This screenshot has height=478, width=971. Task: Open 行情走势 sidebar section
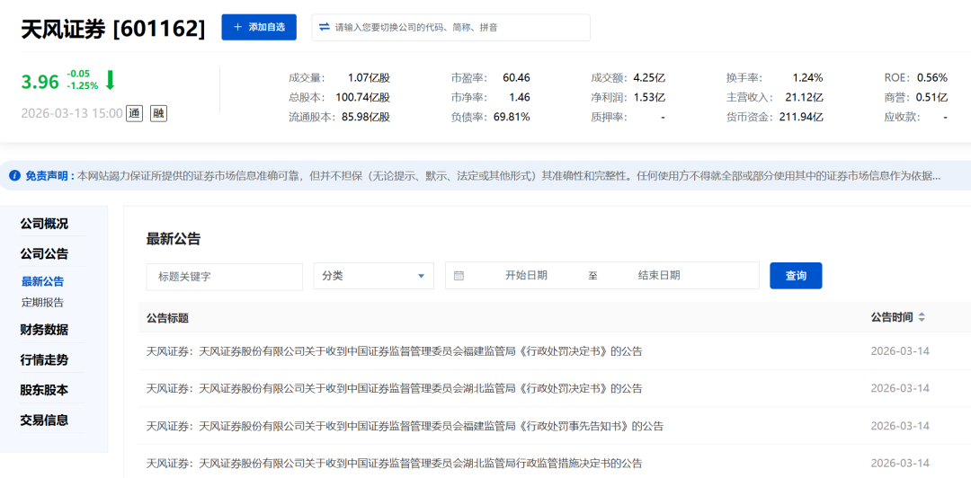coord(44,360)
